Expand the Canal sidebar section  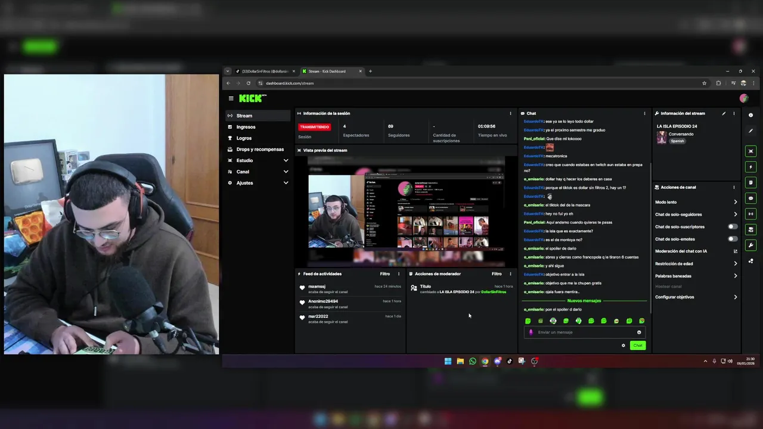coord(258,172)
